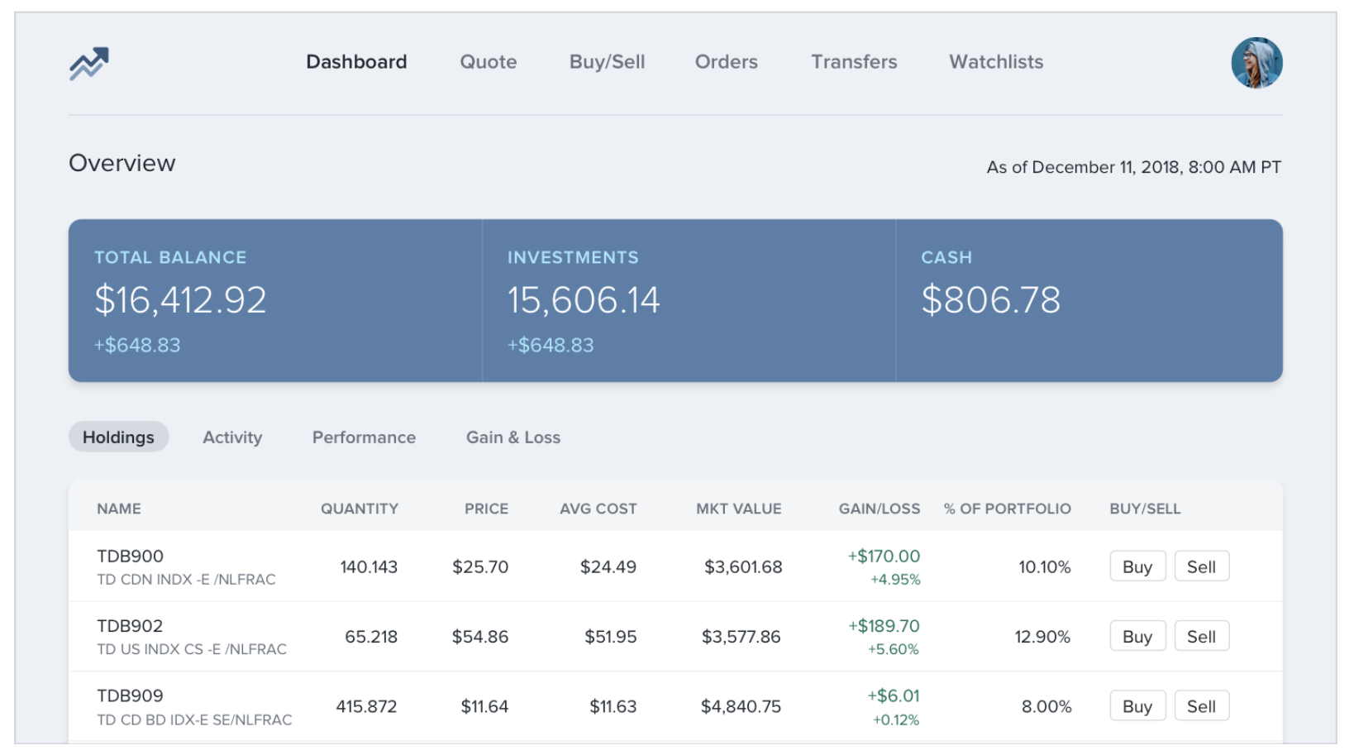Image resolution: width=1349 pixels, height=755 pixels.
Task: Click the NAME column header
Action: click(x=119, y=509)
